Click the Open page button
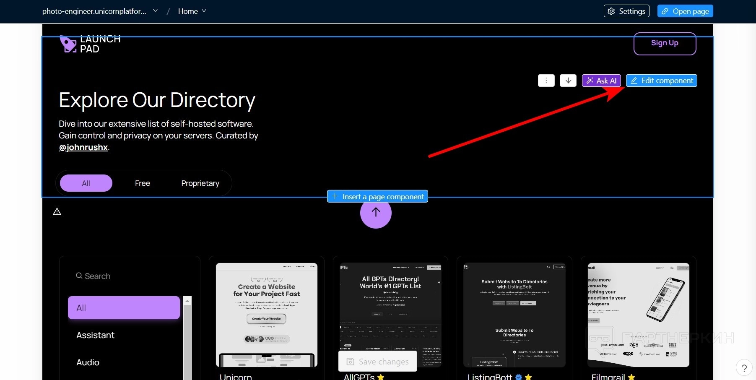756x380 pixels. pos(685,11)
